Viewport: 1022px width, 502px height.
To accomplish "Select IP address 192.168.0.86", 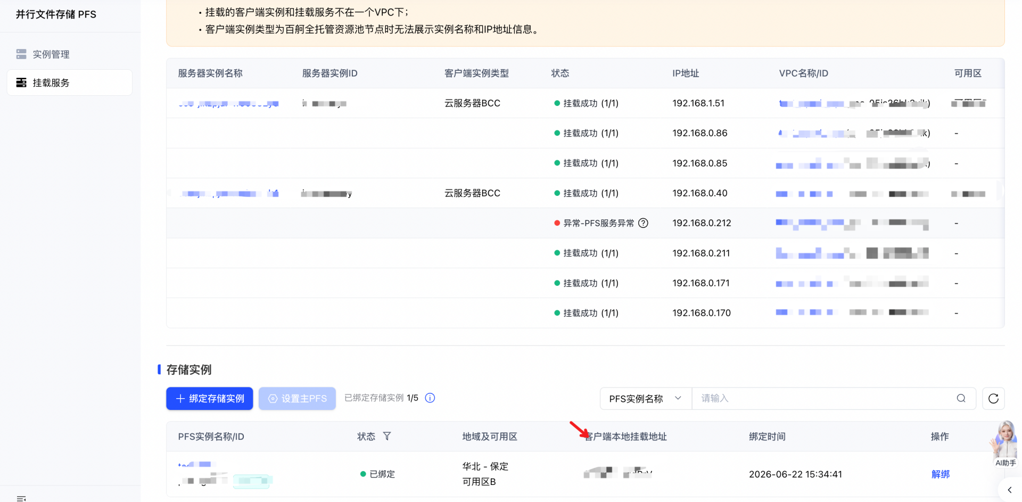I will tap(700, 133).
